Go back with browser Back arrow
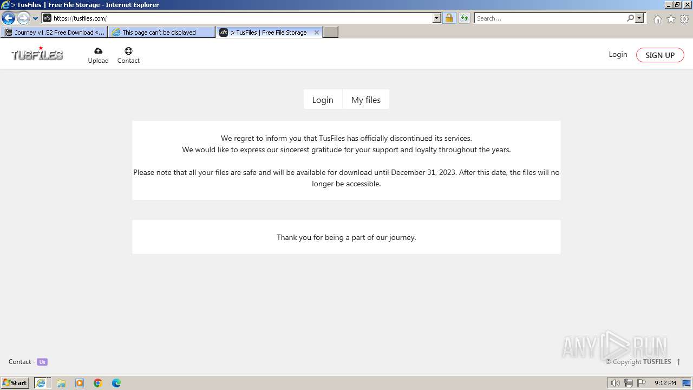693x390 pixels. point(8,18)
